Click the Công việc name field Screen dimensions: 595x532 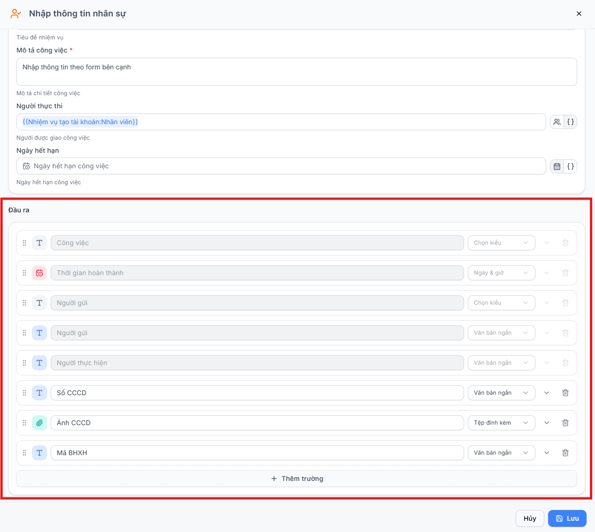(x=257, y=243)
